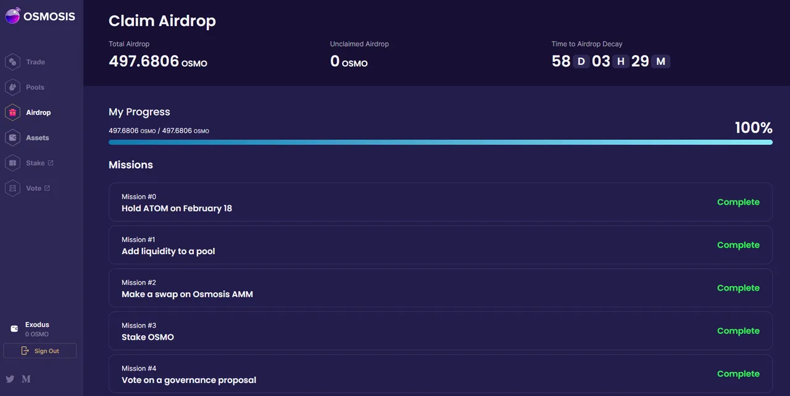Click the external link icon beside Stake

51,163
